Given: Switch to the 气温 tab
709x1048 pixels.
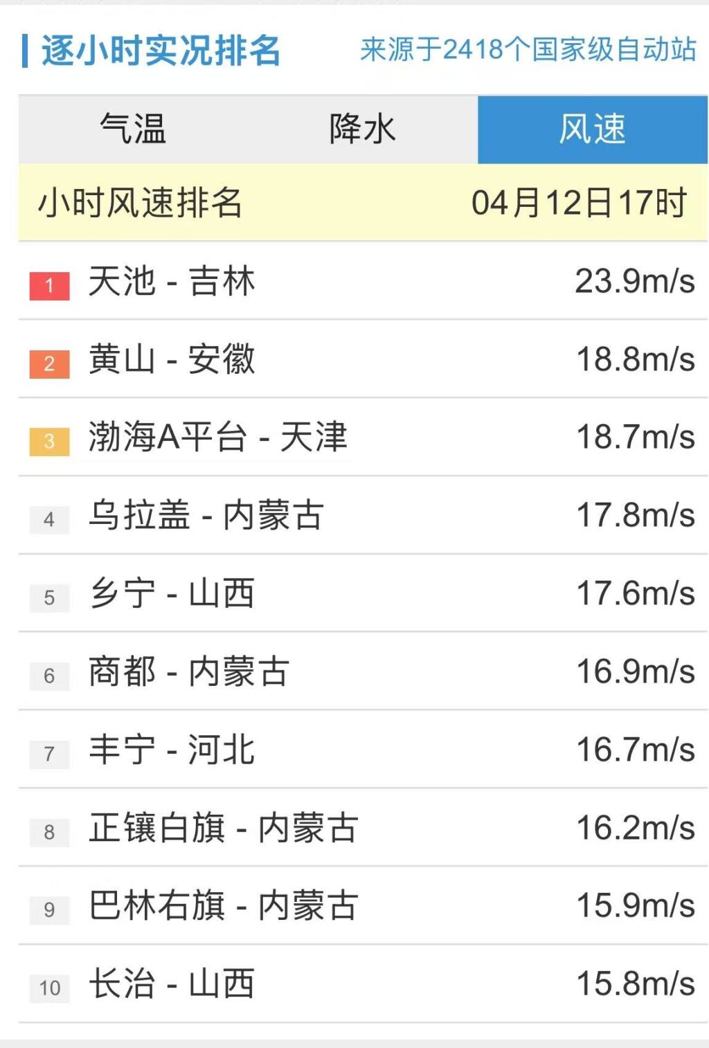Looking at the screenshot, I should (134, 129).
